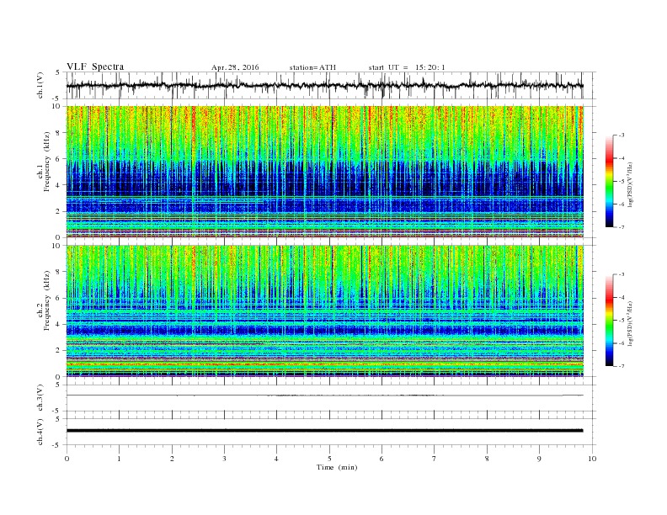The image size is (667, 515).
Task: Click time-axis tick label "0"
Action: coord(67,459)
